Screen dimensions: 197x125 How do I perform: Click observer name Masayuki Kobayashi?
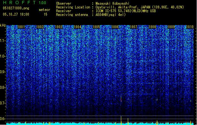coord(112,3)
